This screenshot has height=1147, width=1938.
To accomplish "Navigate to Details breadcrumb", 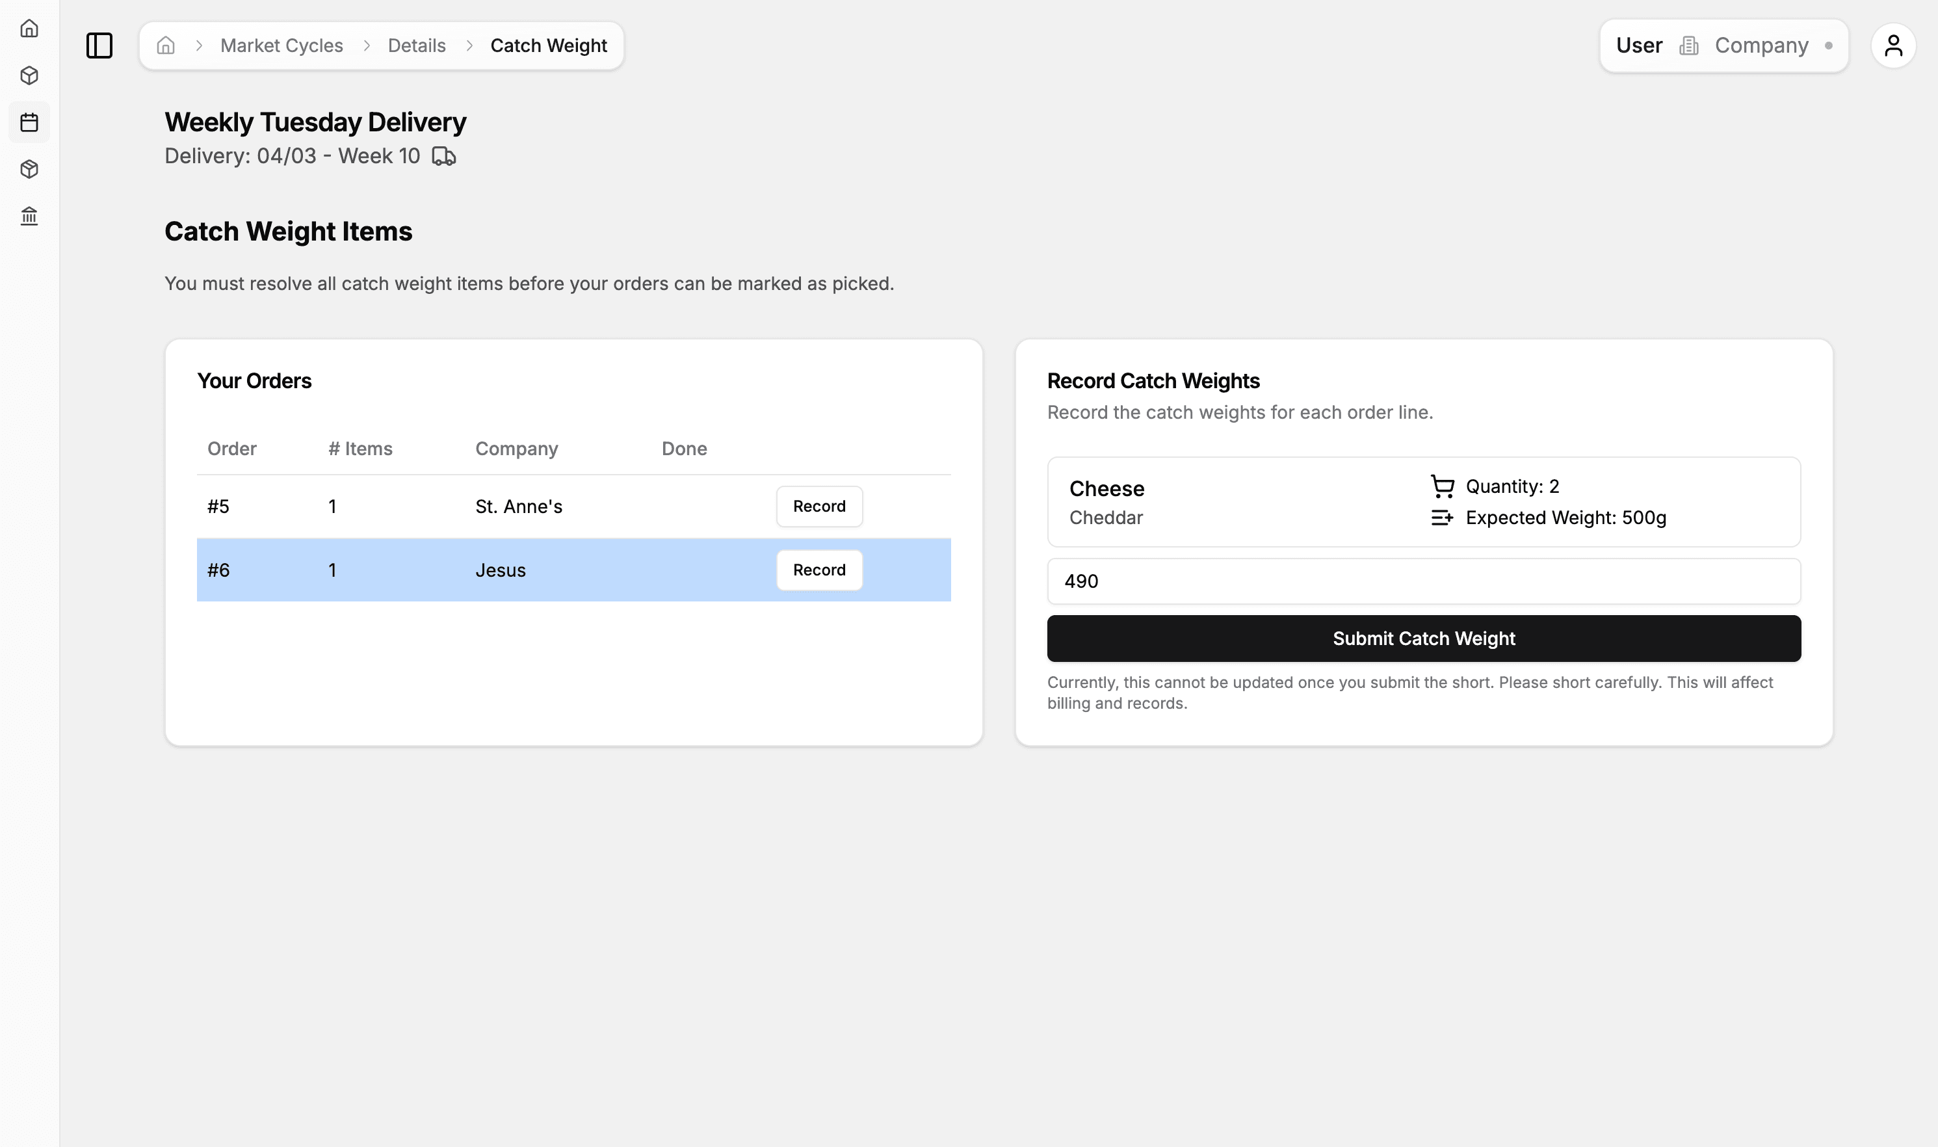I will click(x=417, y=46).
